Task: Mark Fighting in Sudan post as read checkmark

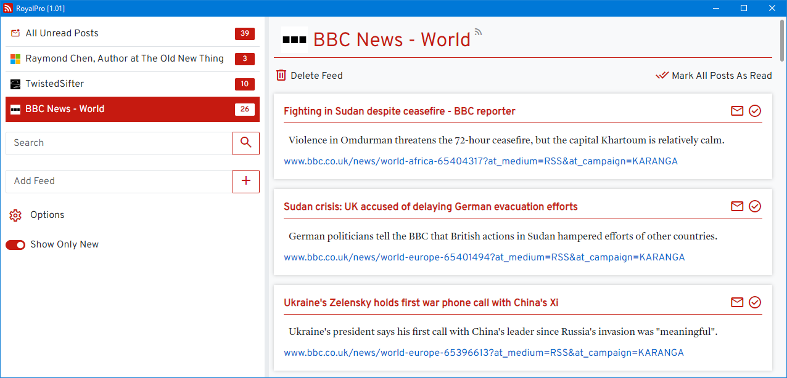Action: [755, 111]
